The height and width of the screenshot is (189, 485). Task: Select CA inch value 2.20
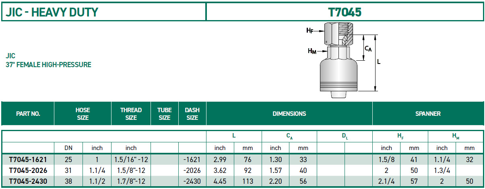[275, 181]
